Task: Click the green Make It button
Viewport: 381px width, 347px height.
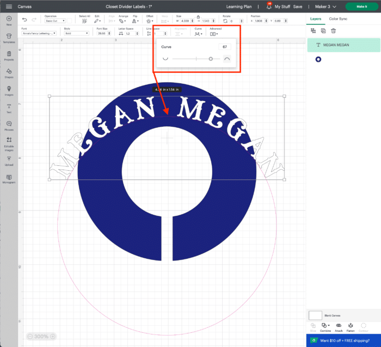Action: click(361, 7)
